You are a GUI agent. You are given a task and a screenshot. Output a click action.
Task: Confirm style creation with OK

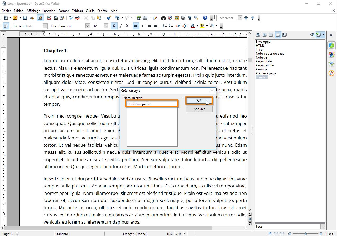[x=199, y=100]
